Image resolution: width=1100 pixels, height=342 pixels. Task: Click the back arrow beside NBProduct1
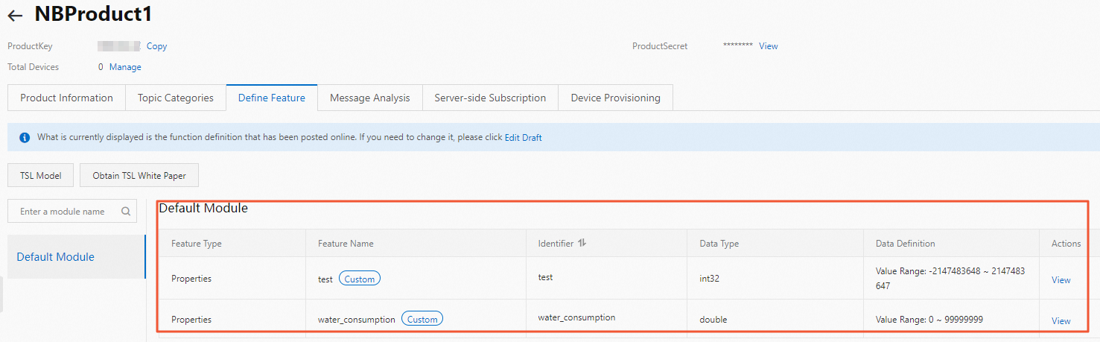[15, 16]
